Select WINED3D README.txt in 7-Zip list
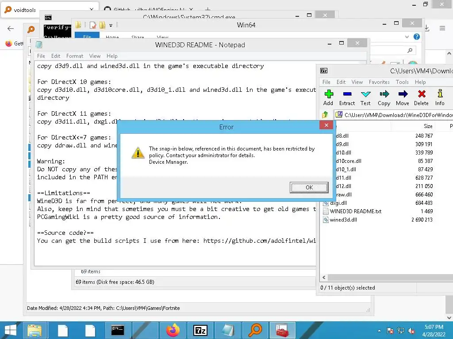 355,211
